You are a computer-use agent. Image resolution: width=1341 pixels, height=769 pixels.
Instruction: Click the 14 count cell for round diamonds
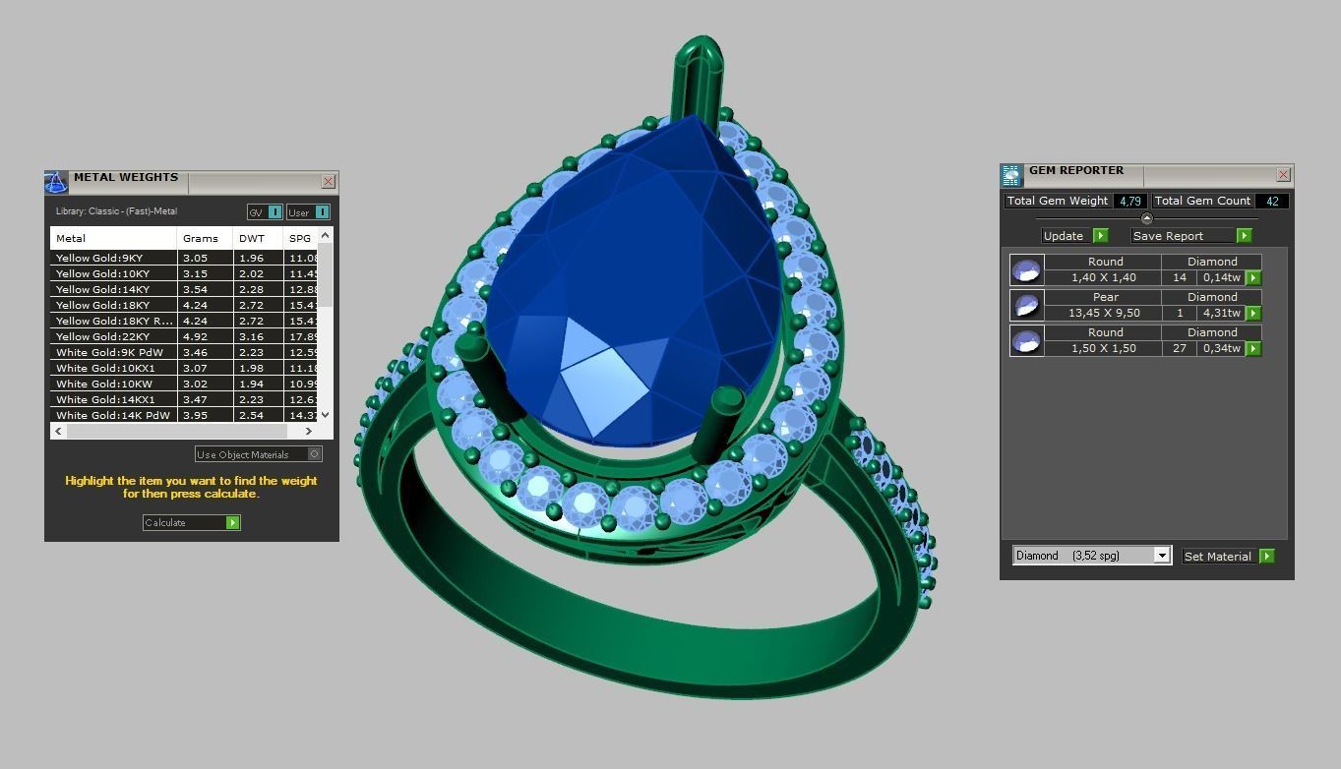pos(1179,277)
